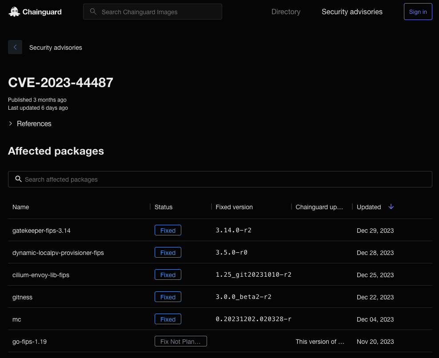Open the Chainguard up... column header
This screenshot has height=358, width=439.
pos(319,207)
